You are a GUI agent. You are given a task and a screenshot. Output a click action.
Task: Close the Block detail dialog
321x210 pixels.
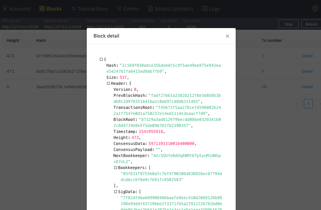pos(227,36)
